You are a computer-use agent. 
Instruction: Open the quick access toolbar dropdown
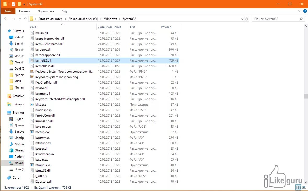(x=24, y=4)
